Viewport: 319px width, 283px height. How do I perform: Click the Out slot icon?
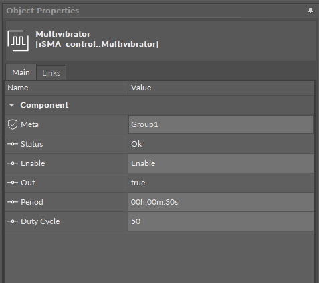point(13,183)
